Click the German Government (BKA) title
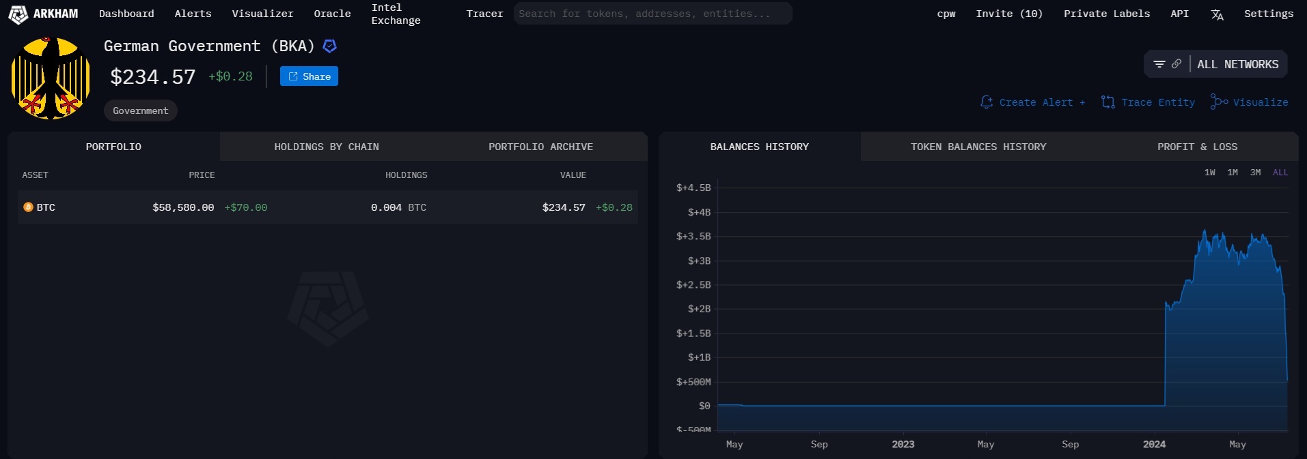Screen dimensions: 1307x459 pos(209,46)
